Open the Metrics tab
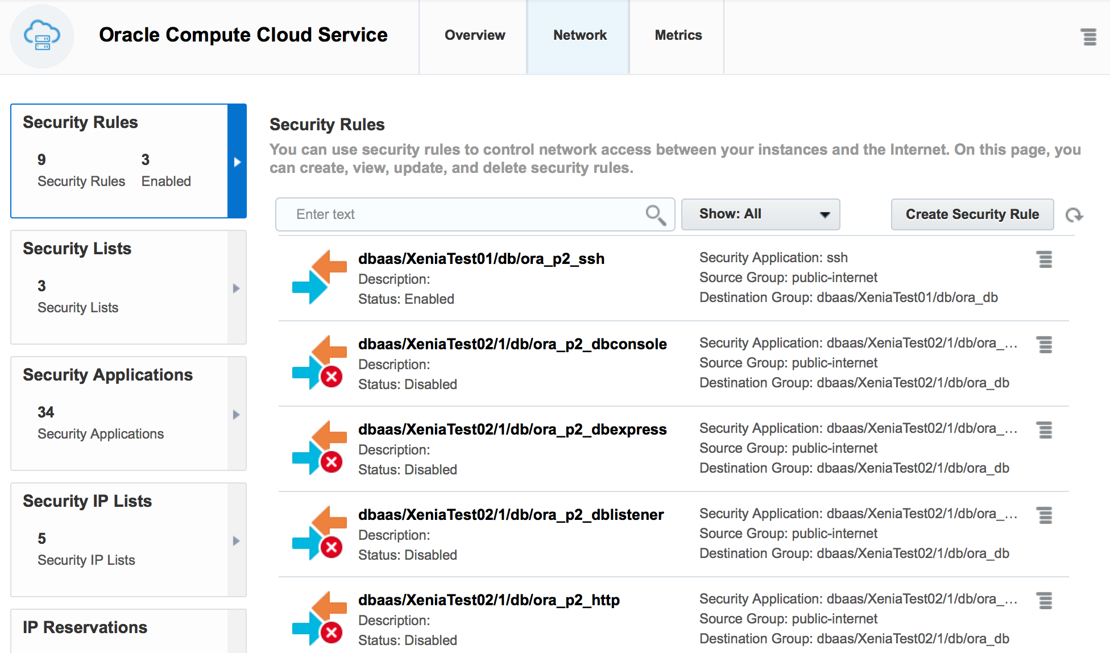 (678, 36)
